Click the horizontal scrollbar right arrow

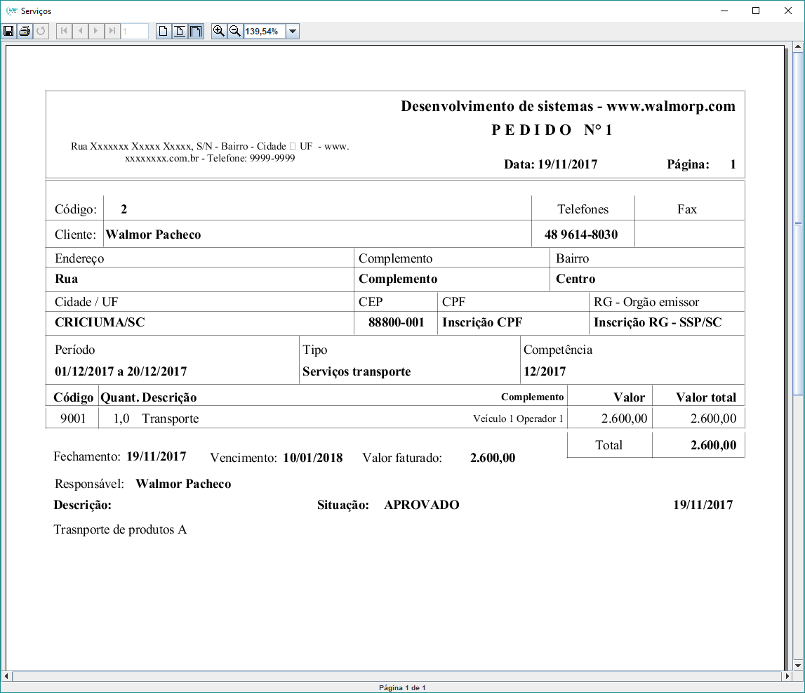tap(786, 676)
